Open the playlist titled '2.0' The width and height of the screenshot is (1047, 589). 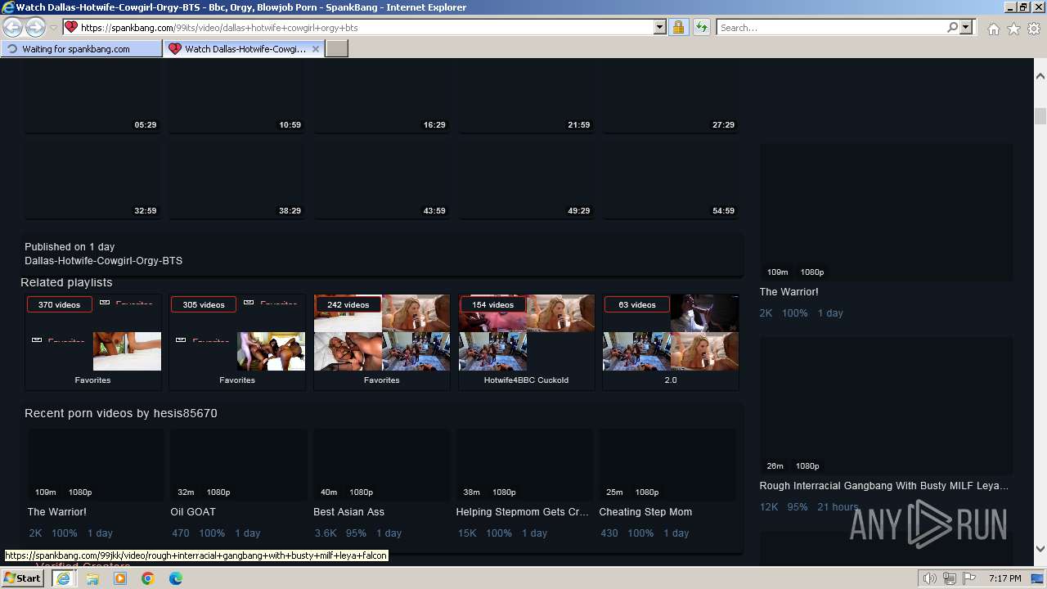click(x=671, y=380)
